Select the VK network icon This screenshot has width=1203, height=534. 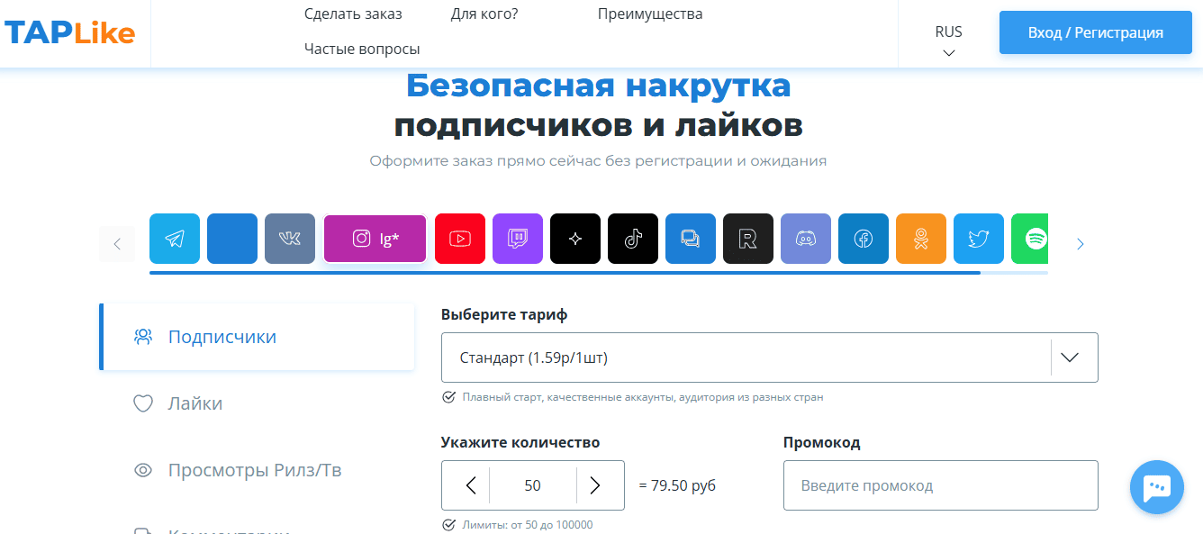pyautogui.click(x=290, y=239)
